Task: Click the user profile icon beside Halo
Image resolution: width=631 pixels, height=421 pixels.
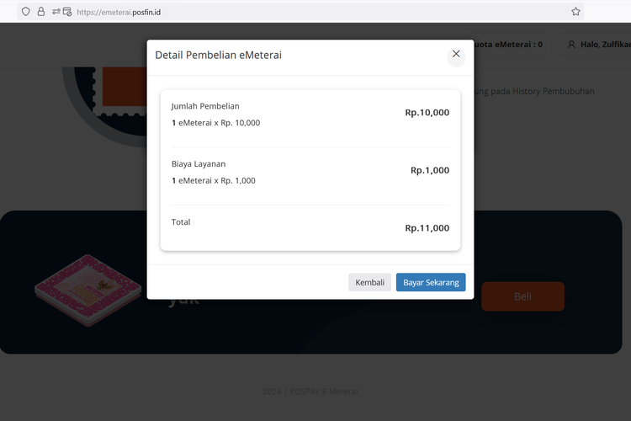Action: click(x=572, y=45)
